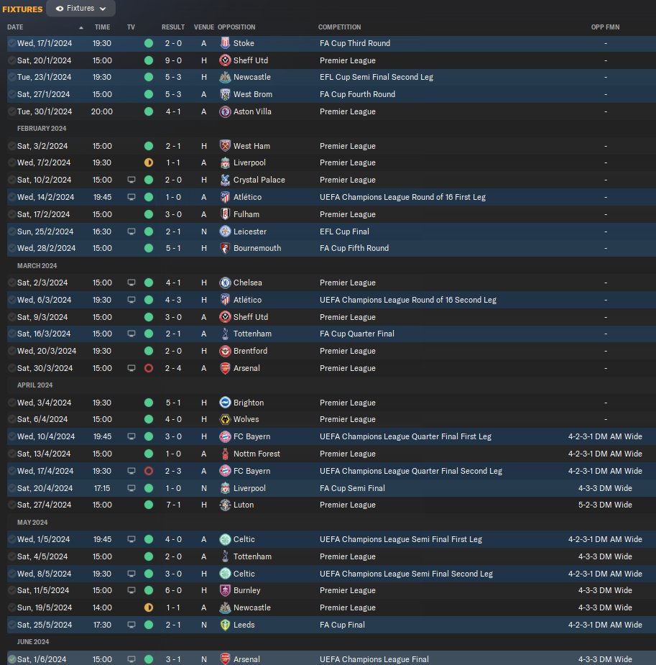Sort by the Date column header
The height and width of the screenshot is (665, 656).
pos(15,27)
